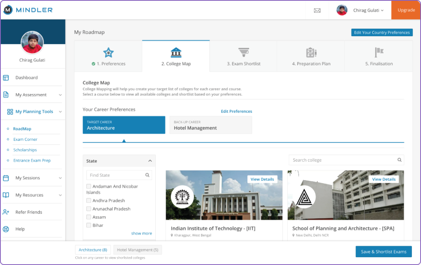Click the orange Upgrade button
Screen dimensions: 421x265
(406, 10)
